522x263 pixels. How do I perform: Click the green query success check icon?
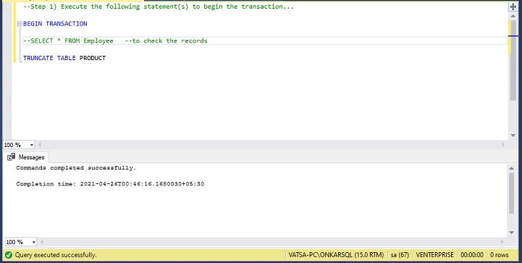tap(9, 255)
